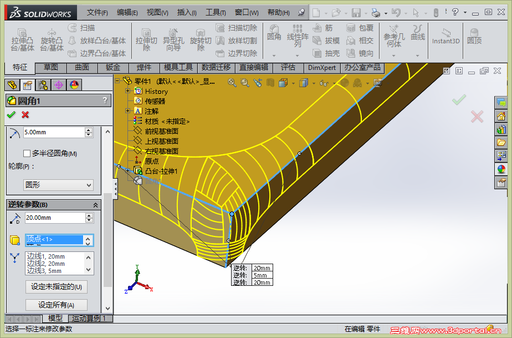Image resolution: width=512 pixels, height=338 pixels.
Task: Select the 相交 intersect tool
Action: point(360,41)
